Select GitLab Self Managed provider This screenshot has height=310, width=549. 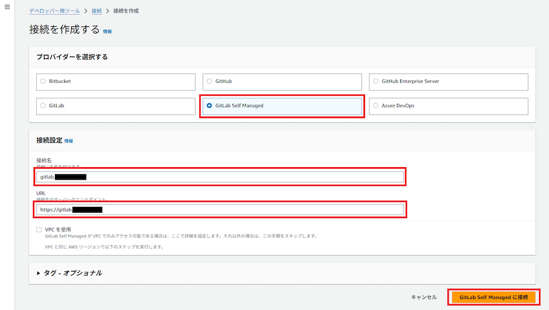[x=282, y=106]
